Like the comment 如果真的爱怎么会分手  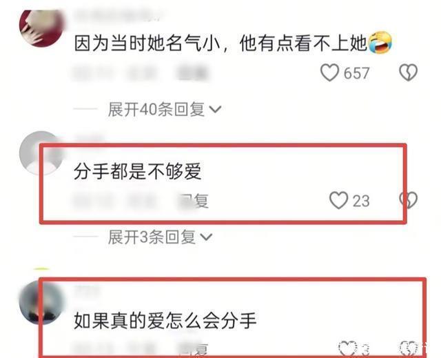click(x=348, y=349)
